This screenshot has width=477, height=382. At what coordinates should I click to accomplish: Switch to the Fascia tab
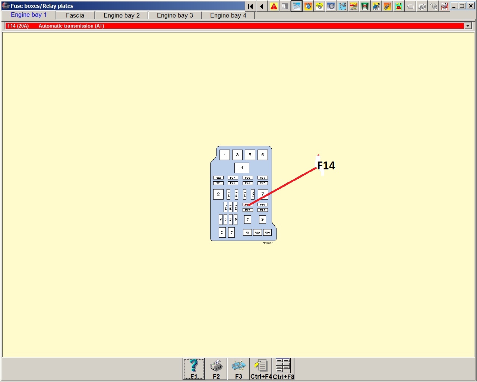pos(75,15)
